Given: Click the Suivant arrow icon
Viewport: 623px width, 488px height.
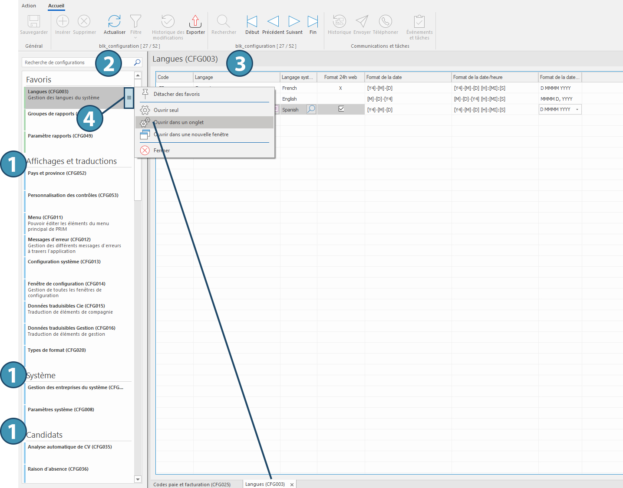Looking at the screenshot, I should pos(294,21).
